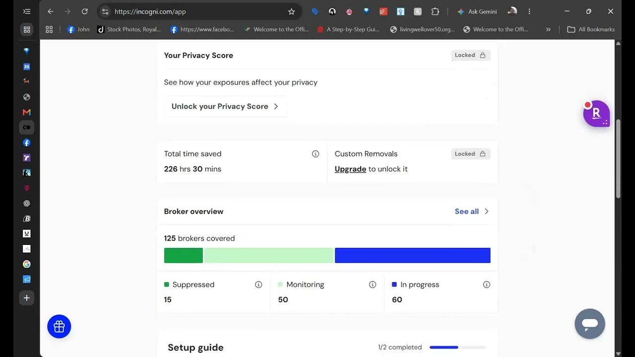
Task: Open the T-Mobile tab in sidebar
Action: tap(27, 188)
